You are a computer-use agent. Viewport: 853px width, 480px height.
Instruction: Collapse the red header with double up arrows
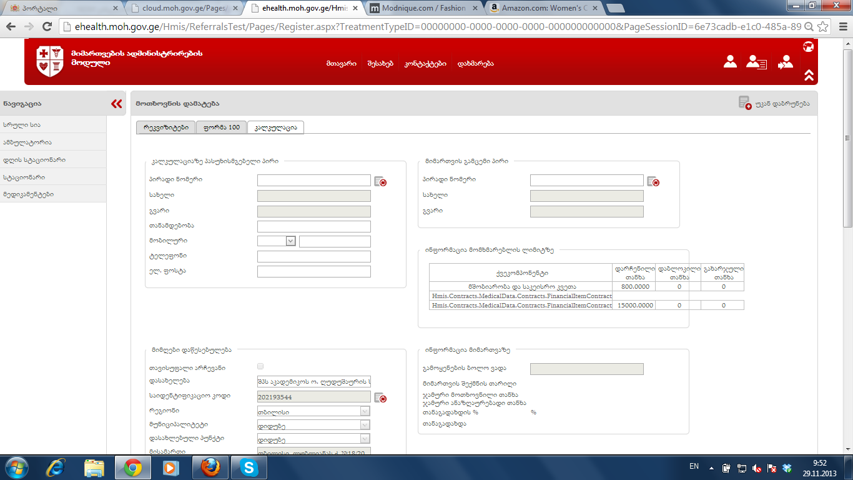coord(809,75)
